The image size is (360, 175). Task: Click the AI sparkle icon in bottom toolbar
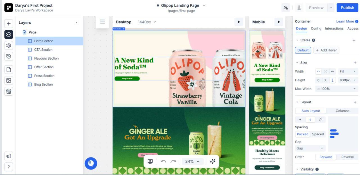[213, 161]
